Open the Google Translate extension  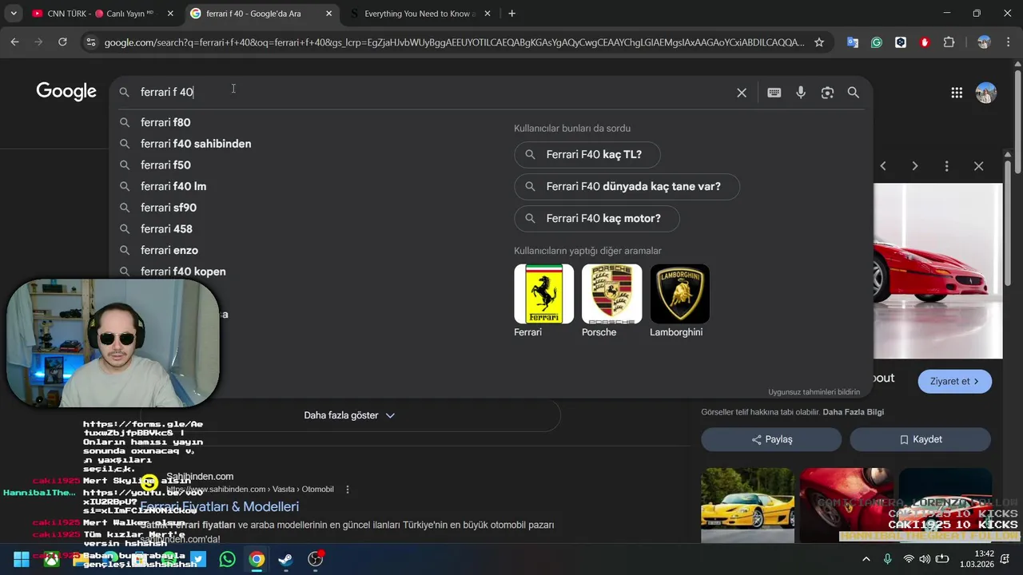[853, 42]
